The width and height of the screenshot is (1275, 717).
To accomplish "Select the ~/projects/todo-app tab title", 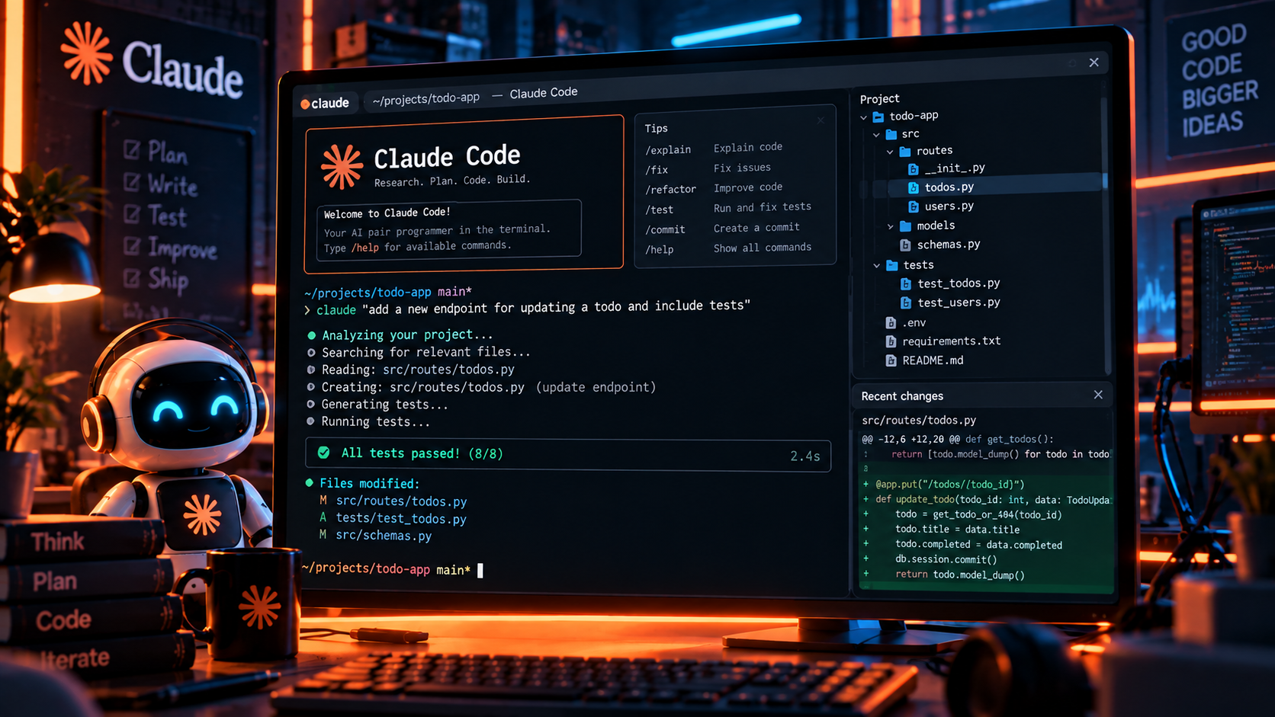I will (426, 98).
